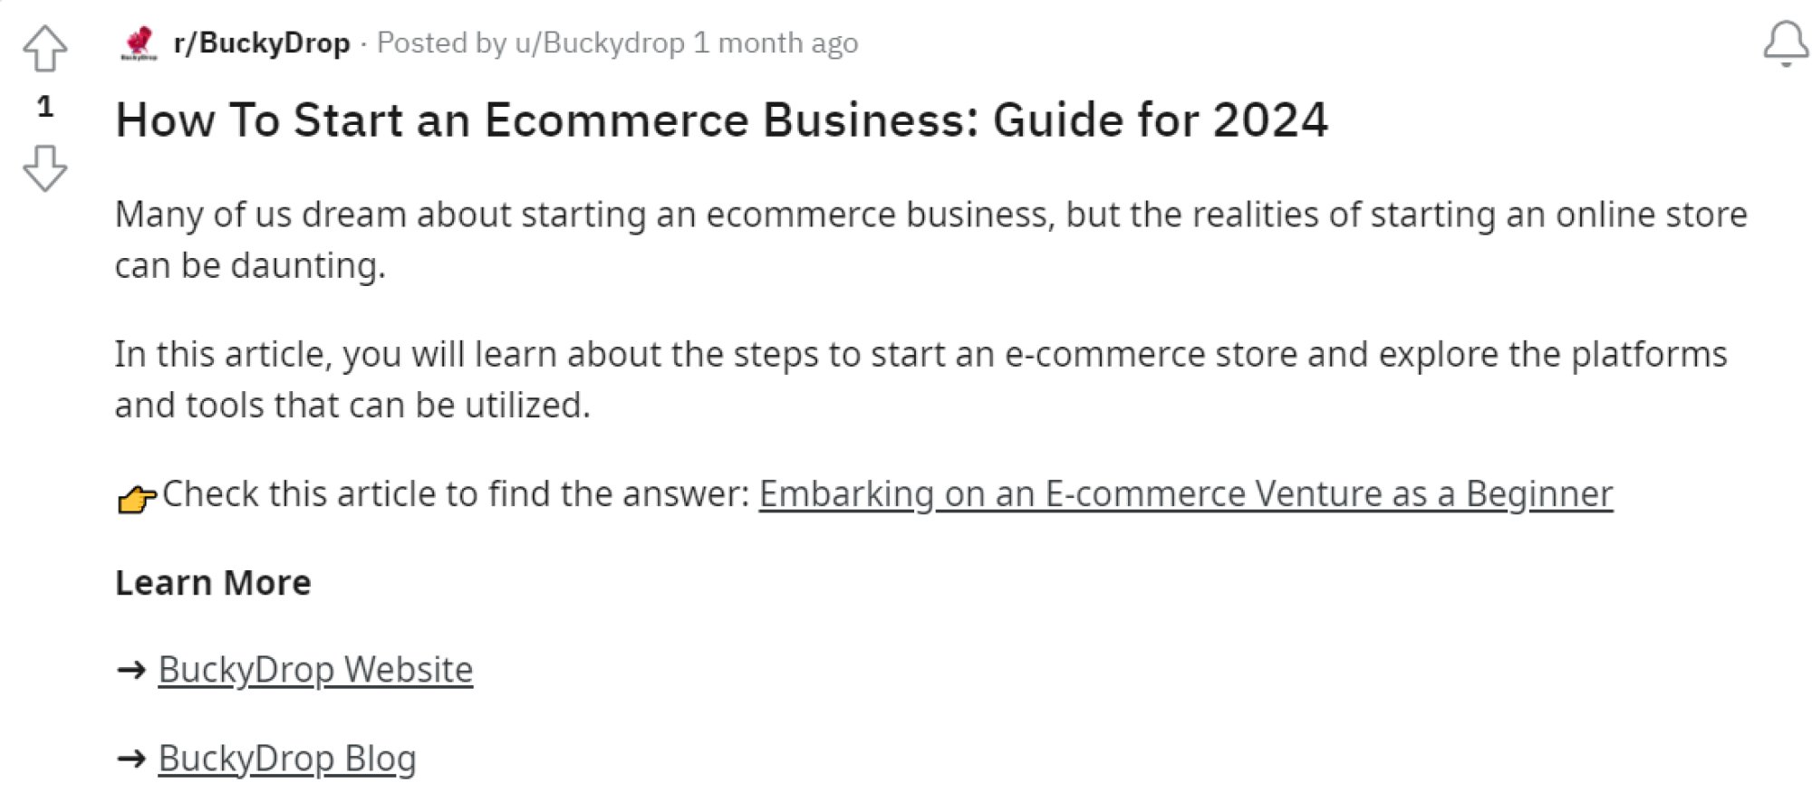The height and width of the screenshot is (802, 1812).
Task: Click the Check this article text
Action: click(456, 494)
